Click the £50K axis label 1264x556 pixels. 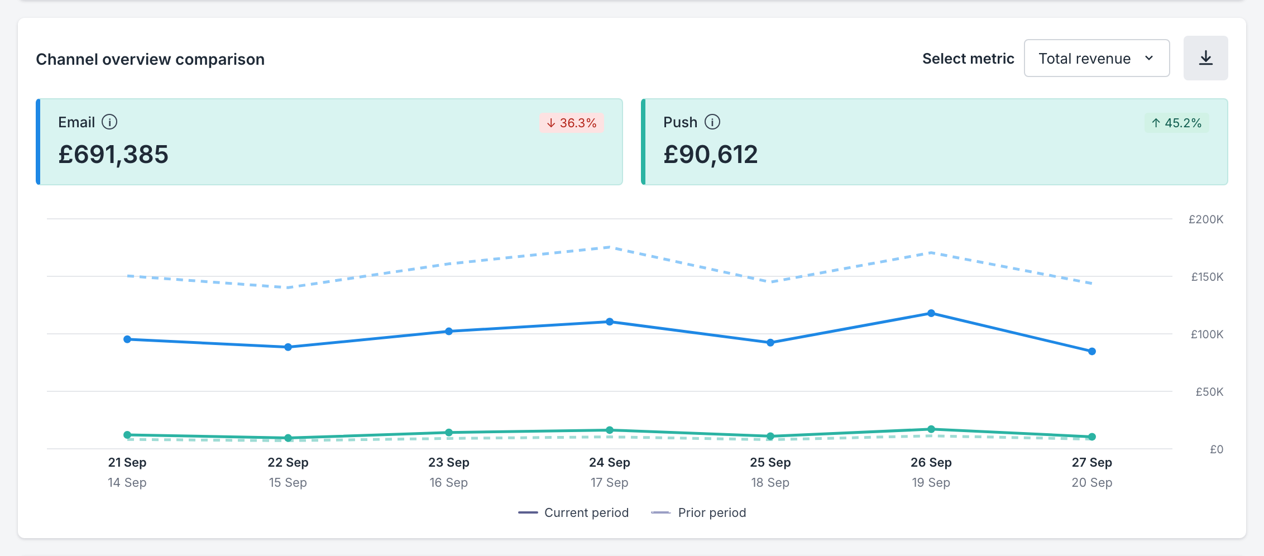pos(1209,392)
